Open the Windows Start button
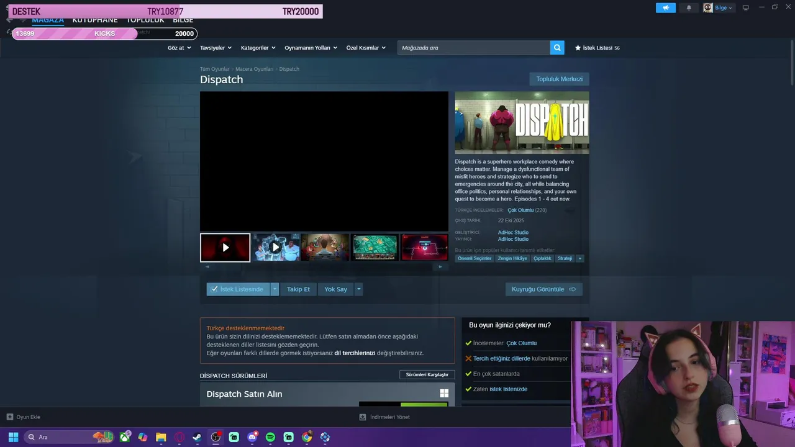795x447 pixels. [13, 437]
